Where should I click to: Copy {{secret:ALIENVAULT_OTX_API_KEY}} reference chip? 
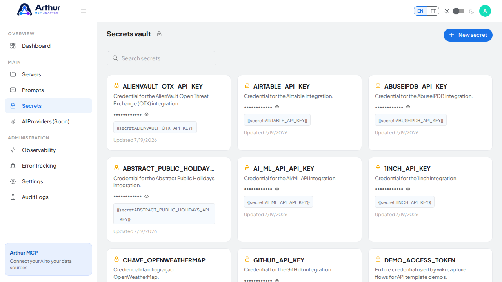[x=155, y=128]
